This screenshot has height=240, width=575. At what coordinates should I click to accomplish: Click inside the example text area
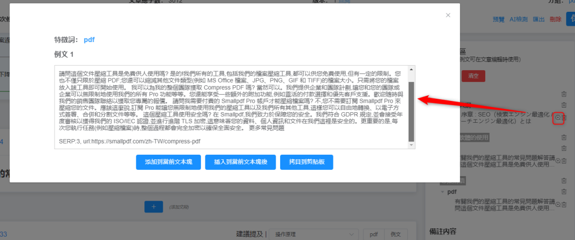[x=231, y=107]
